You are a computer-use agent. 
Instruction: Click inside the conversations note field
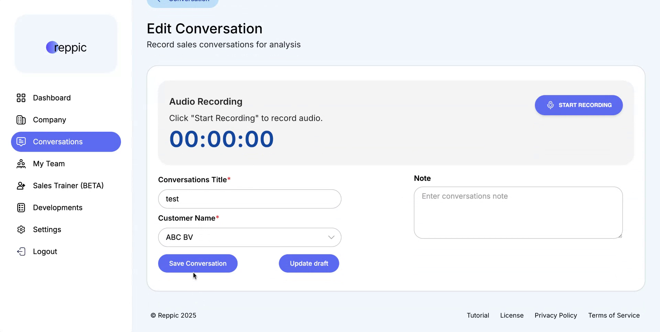[x=518, y=213]
